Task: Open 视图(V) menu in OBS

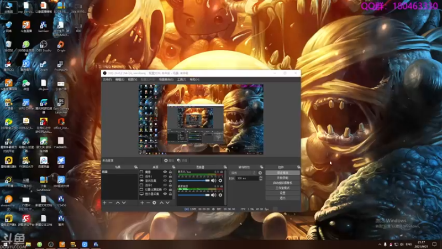Action: [133, 80]
